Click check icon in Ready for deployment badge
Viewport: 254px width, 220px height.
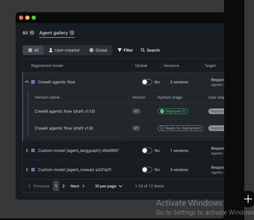pyautogui.click(x=162, y=128)
